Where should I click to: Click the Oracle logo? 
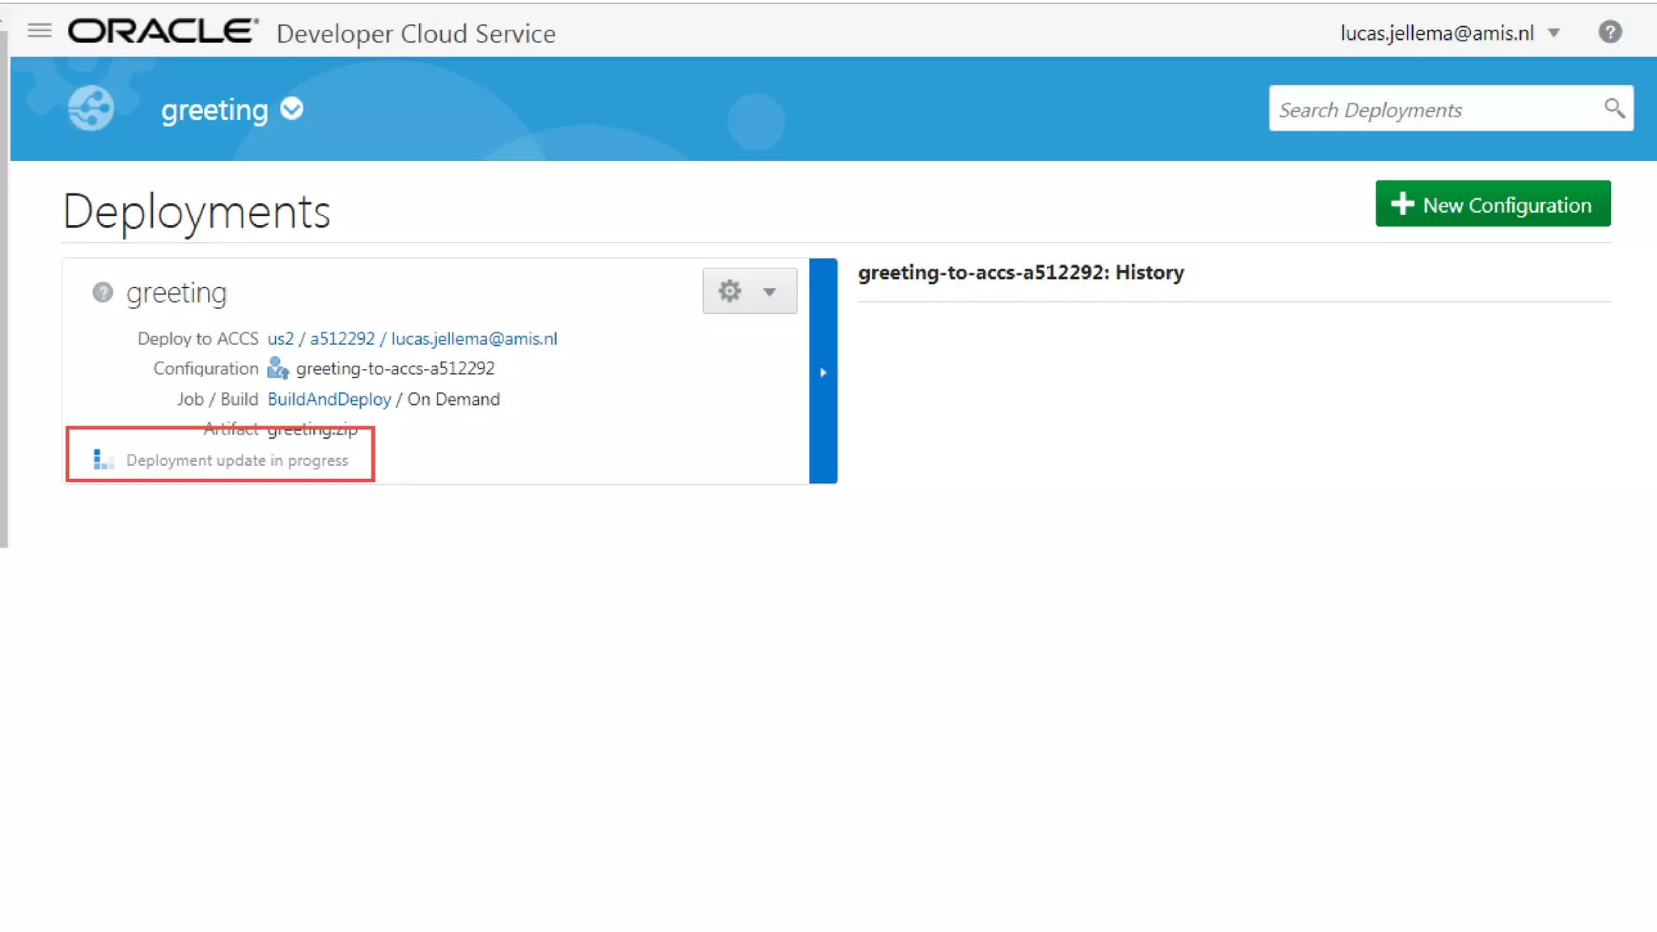point(163,32)
